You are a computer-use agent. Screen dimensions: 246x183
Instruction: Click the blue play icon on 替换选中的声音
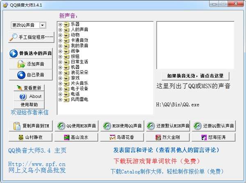14,54
